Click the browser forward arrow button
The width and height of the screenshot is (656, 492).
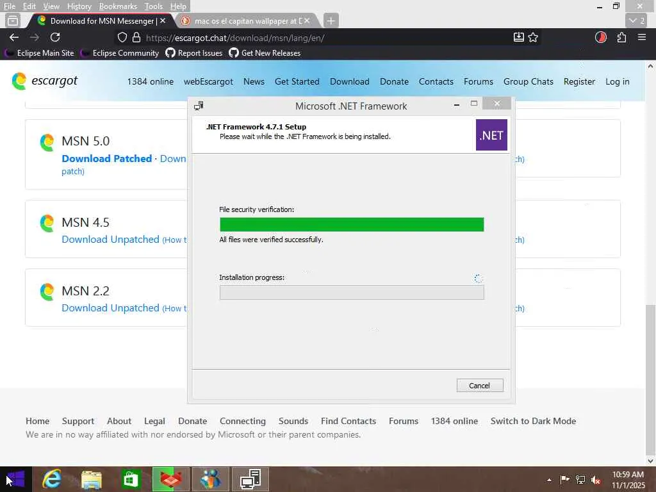click(x=35, y=38)
